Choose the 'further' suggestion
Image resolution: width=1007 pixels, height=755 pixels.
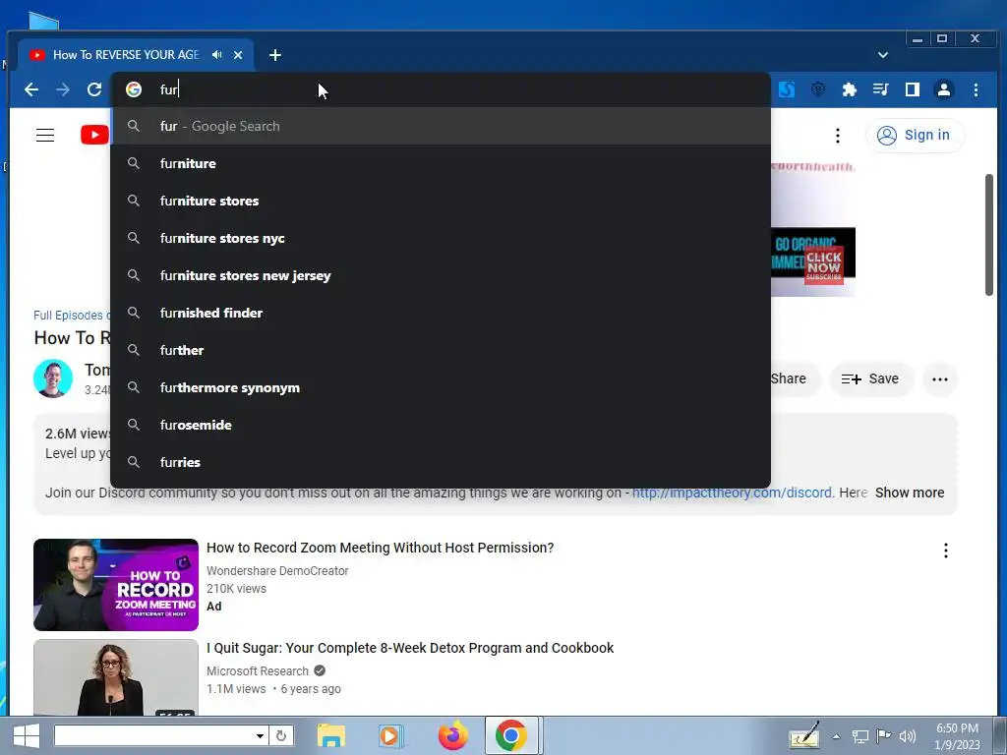point(441,350)
